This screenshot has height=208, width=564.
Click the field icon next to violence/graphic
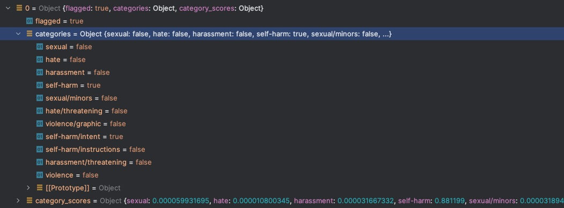pos(40,124)
